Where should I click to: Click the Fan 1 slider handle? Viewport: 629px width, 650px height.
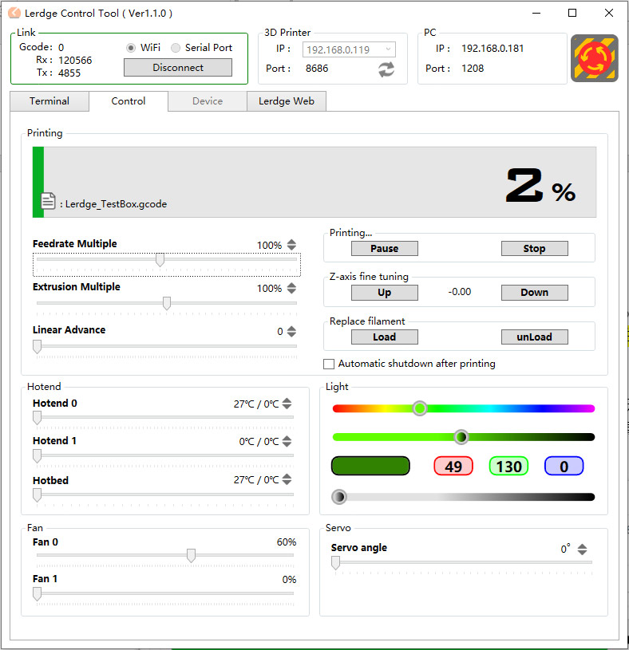point(37,593)
